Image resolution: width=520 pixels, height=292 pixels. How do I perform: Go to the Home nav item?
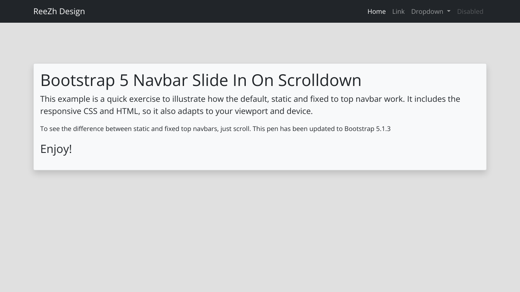(377, 11)
